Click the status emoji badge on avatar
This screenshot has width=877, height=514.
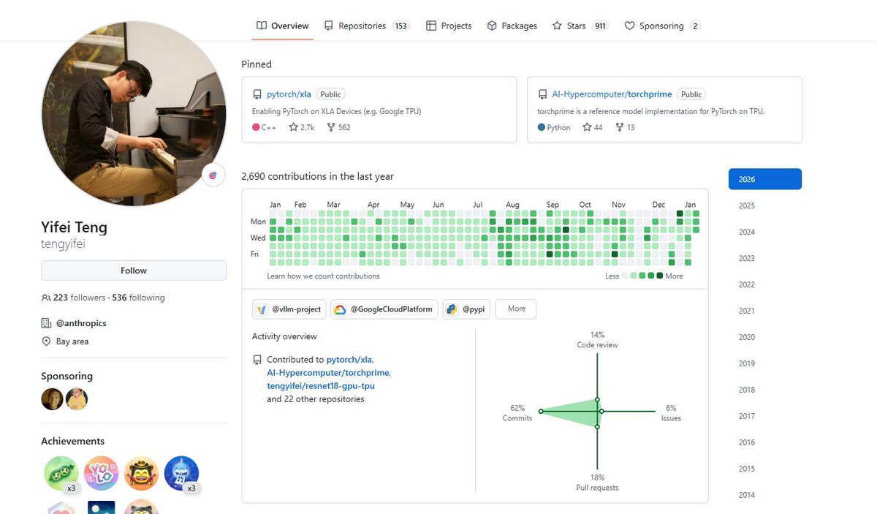pyautogui.click(x=213, y=175)
